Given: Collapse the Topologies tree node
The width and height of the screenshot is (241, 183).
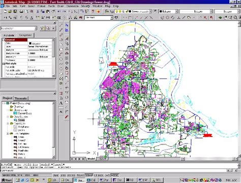Looking at the screenshot, I should pos(8,124).
